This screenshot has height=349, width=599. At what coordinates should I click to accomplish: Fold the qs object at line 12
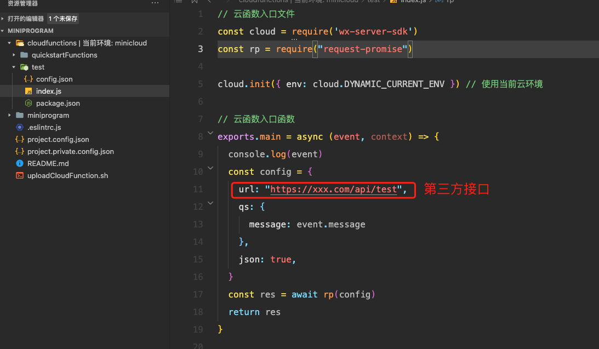210,203
